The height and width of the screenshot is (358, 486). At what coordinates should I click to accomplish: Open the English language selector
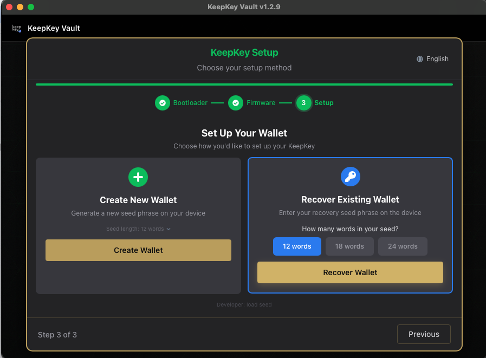(432, 58)
